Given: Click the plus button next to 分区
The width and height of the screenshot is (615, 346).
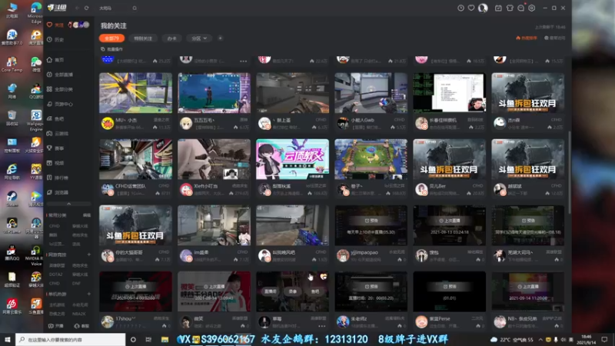Looking at the screenshot, I should (x=220, y=38).
